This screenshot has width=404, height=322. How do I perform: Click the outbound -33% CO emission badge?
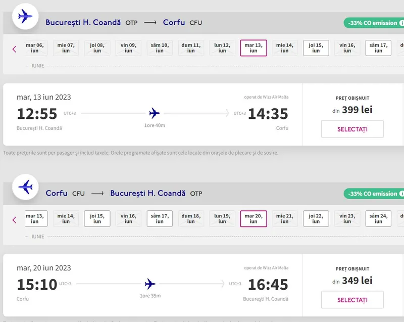pos(370,23)
